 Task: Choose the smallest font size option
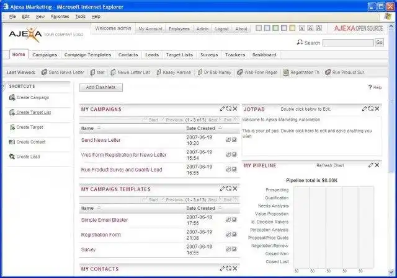(x=301, y=28)
